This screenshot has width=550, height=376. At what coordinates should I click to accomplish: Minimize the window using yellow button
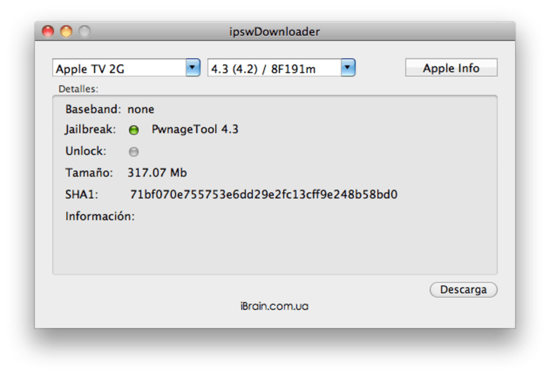(66, 32)
